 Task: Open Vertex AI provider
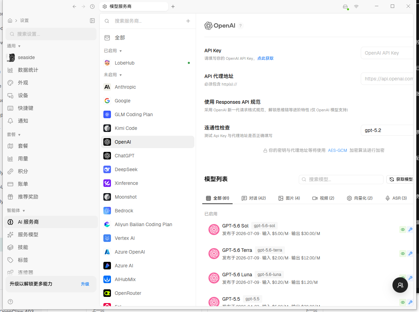147,238
